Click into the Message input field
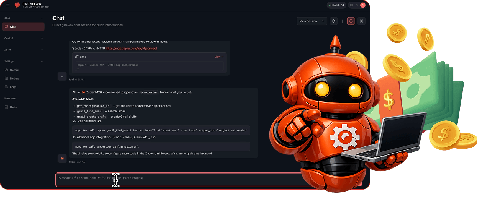Screen dimensions: 482x198 click(184, 178)
